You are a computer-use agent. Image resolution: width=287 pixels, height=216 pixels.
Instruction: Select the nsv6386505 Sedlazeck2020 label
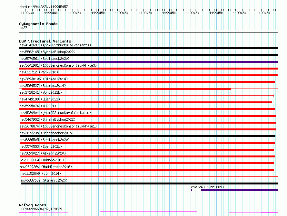[x=45, y=140]
